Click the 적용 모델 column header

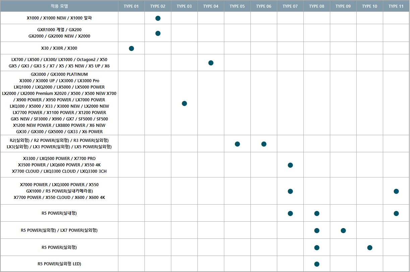[59, 6]
